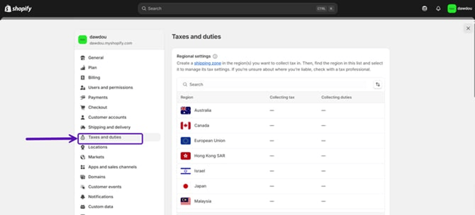
Task: Follow the shipping zone link
Action: (x=208, y=63)
